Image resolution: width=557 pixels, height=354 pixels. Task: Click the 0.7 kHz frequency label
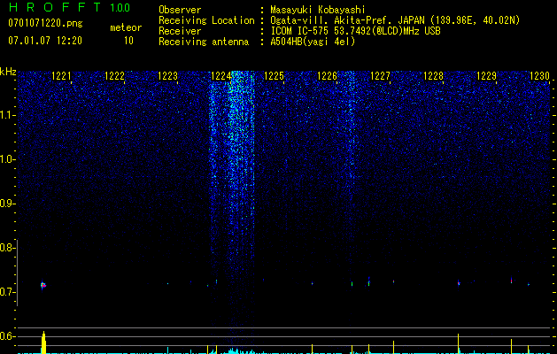pos(7,292)
